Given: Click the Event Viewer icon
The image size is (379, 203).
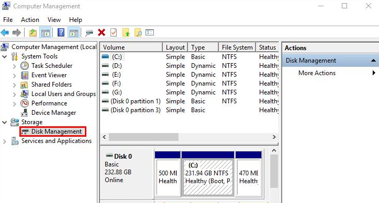Looking at the screenshot, I should point(25,75).
